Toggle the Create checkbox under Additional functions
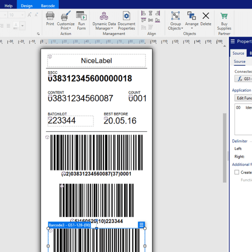Image resolution: width=252 pixels, height=252 pixels. click(x=237, y=172)
